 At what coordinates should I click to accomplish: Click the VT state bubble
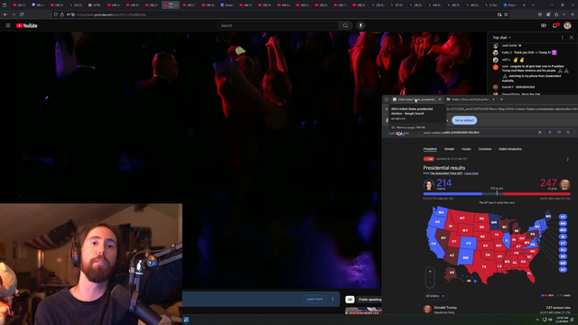click(x=563, y=217)
